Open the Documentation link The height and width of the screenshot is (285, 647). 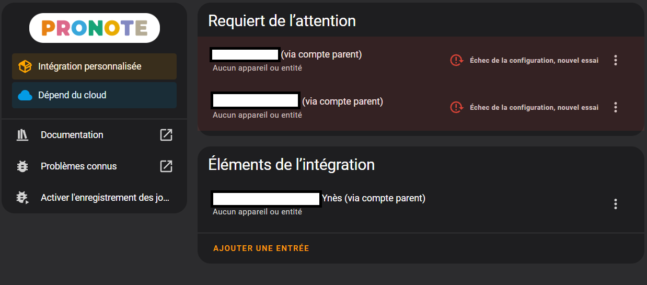(x=72, y=135)
